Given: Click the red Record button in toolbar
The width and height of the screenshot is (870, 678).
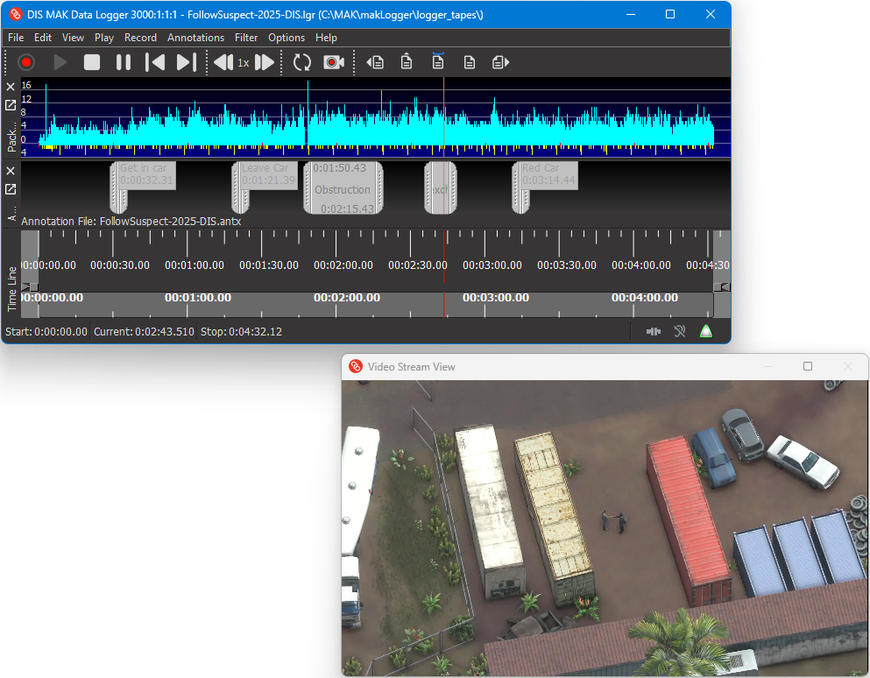Looking at the screenshot, I should (x=26, y=62).
